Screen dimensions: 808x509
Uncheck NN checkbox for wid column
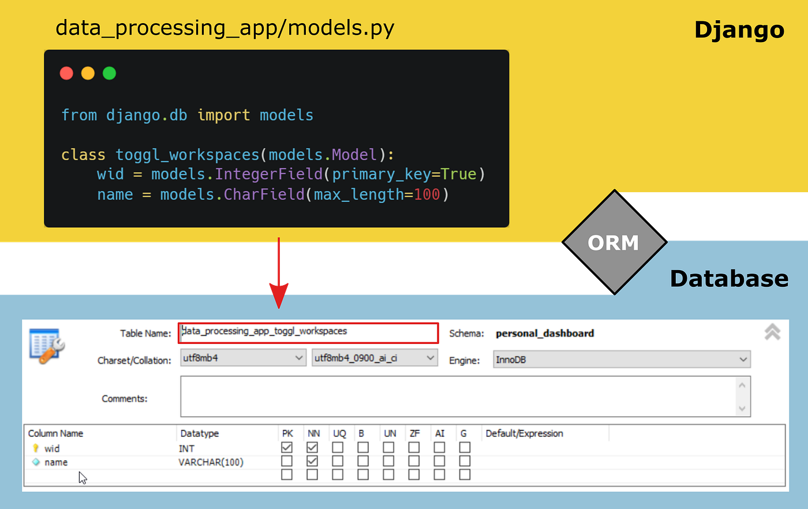point(312,447)
